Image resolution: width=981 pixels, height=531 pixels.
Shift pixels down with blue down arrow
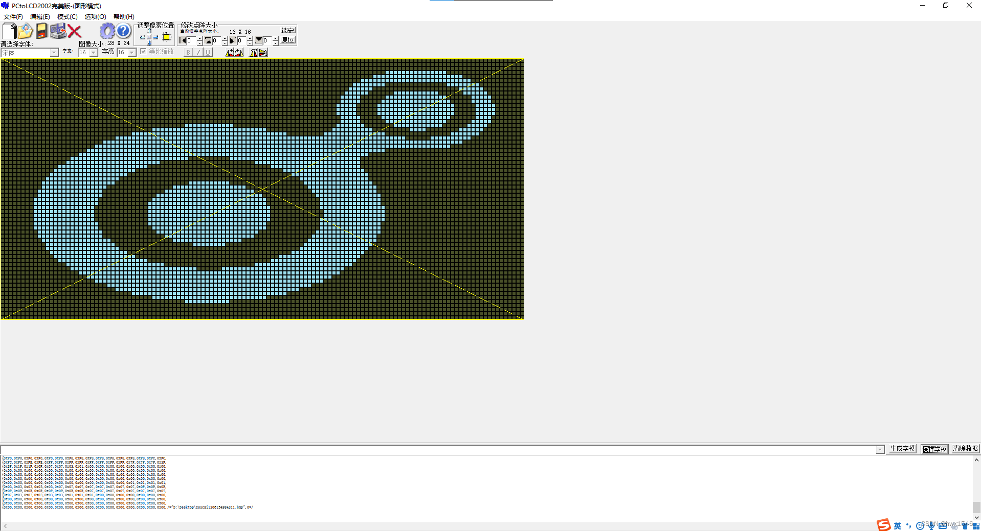[149, 43]
